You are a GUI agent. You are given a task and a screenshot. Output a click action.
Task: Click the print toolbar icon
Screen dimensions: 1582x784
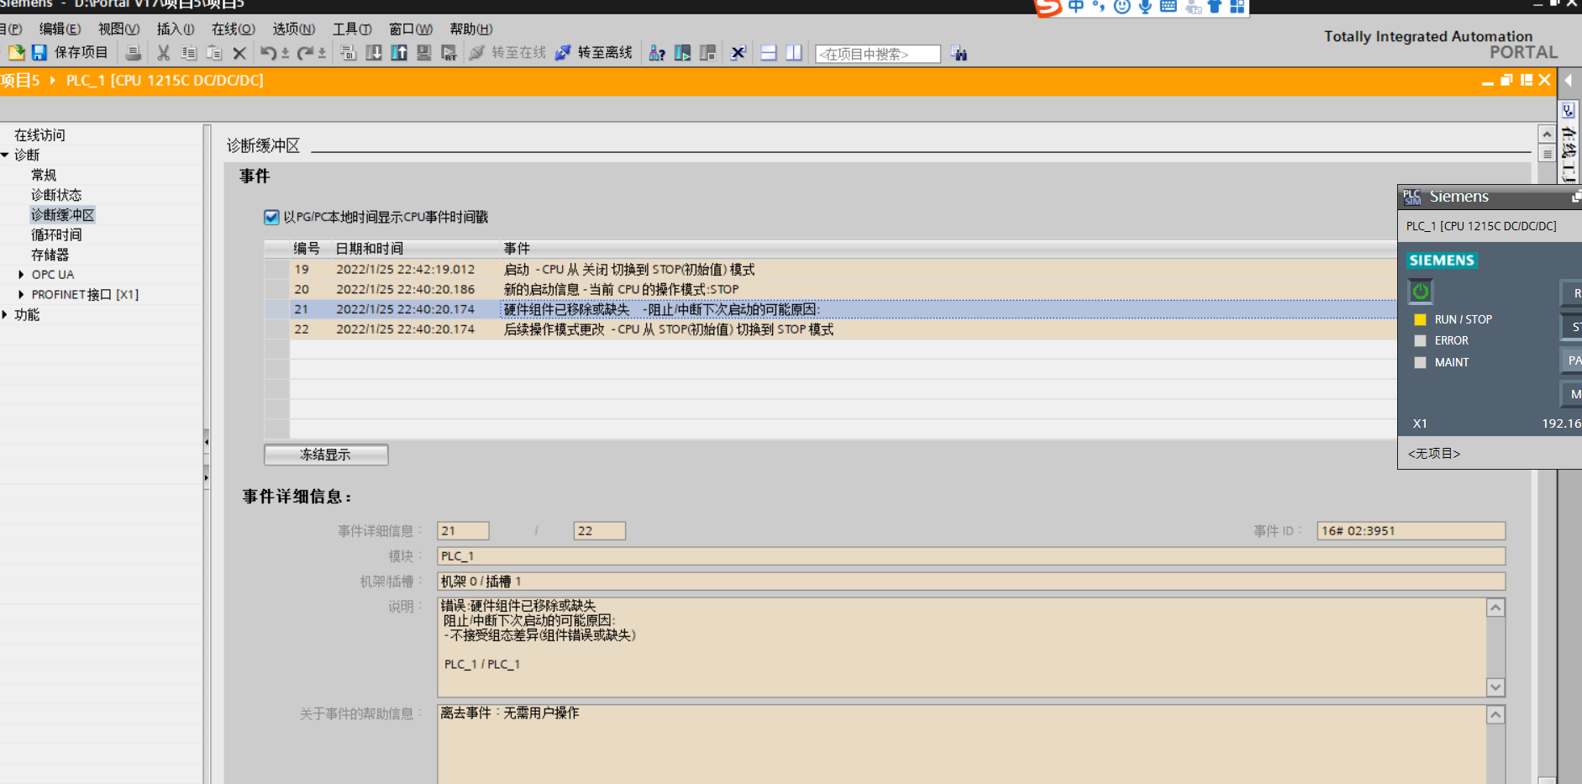(x=133, y=53)
